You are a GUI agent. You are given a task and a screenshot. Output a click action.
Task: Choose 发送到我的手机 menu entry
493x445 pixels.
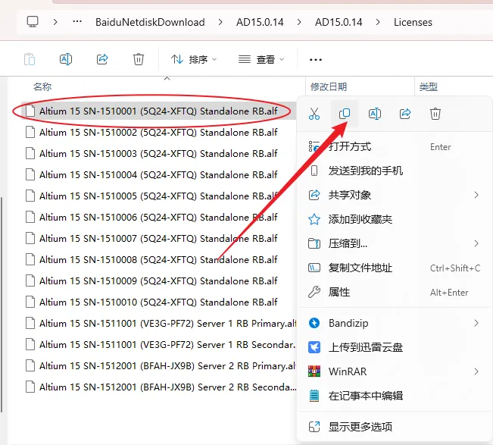coord(395,171)
